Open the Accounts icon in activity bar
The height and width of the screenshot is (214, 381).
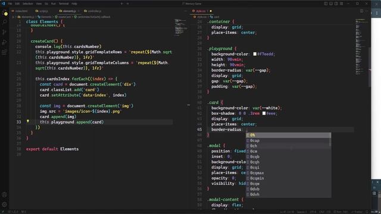click(4, 194)
